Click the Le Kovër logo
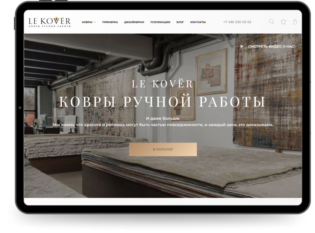Image resolution: width=315 pixels, height=233 pixels. click(50, 20)
